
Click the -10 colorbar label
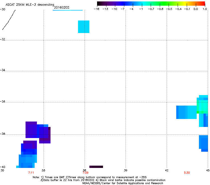pyautogui.click(x=114, y=9)
